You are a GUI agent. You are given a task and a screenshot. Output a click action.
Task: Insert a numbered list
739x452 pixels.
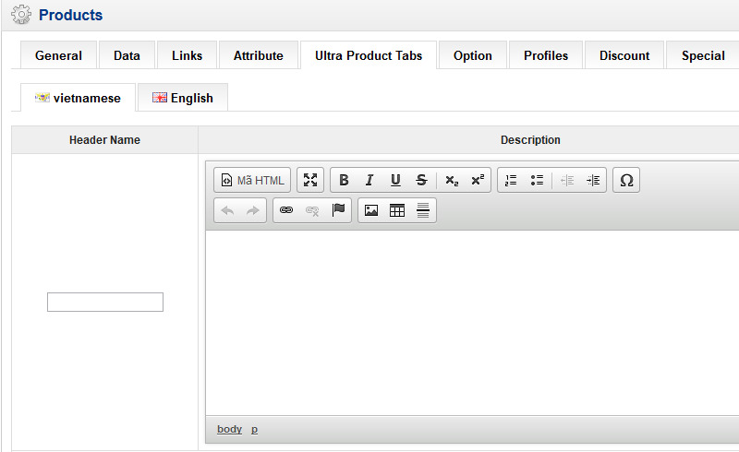coord(511,180)
